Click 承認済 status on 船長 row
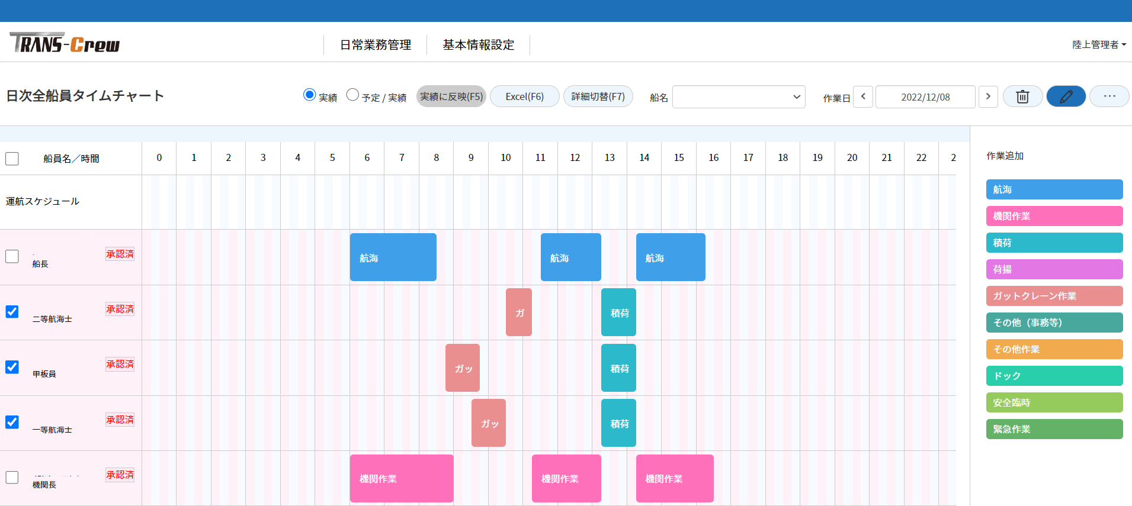 pyautogui.click(x=120, y=254)
